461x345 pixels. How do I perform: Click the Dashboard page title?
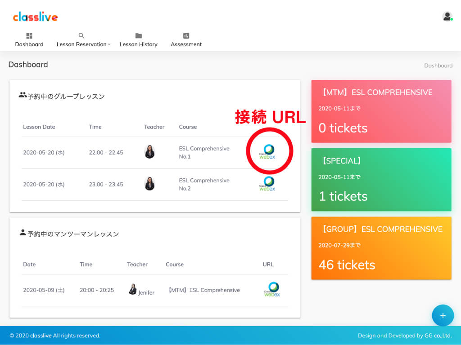coord(28,65)
